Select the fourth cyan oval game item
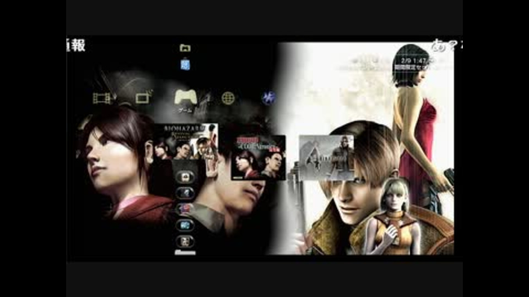 tap(185, 226)
